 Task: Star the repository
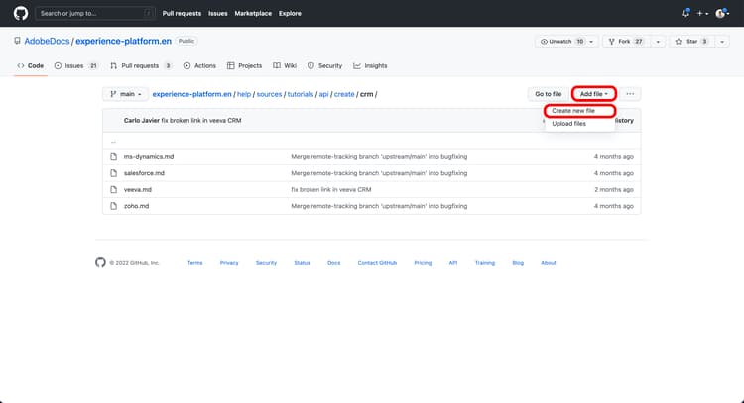[x=692, y=42]
